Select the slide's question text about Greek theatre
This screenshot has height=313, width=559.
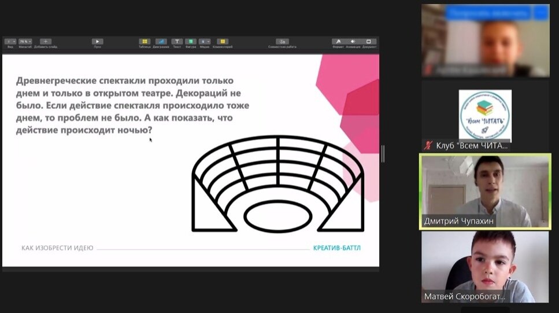132,105
